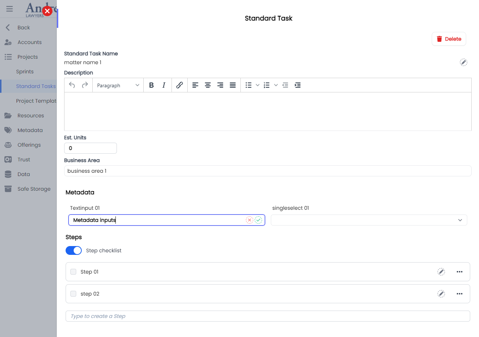This screenshot has width=479, height=337.
Task: Navigate to Sprints in the sidebar
Action: coord(26,71)
